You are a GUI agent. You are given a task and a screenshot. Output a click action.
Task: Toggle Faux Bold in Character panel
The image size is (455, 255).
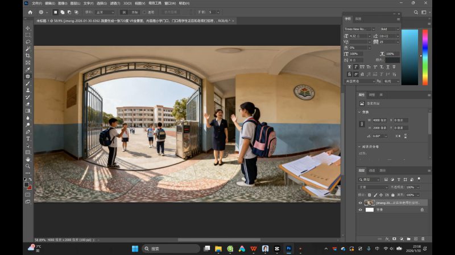coord(349,67)
